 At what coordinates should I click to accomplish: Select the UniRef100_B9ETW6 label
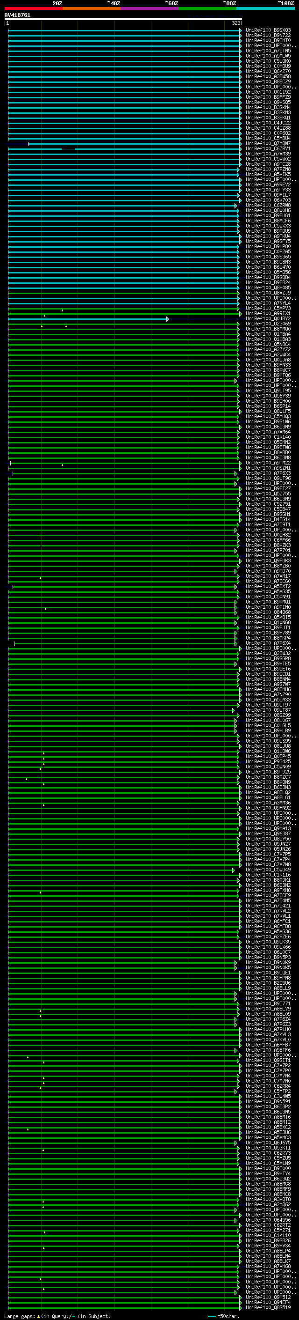(x=268, y=447)
